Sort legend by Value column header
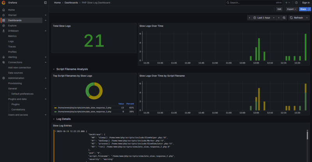The image size is (312, 162). pos(121,104)
